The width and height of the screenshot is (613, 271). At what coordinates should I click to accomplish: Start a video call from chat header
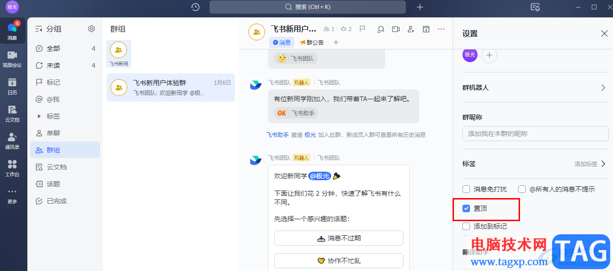tap(396, 29)
